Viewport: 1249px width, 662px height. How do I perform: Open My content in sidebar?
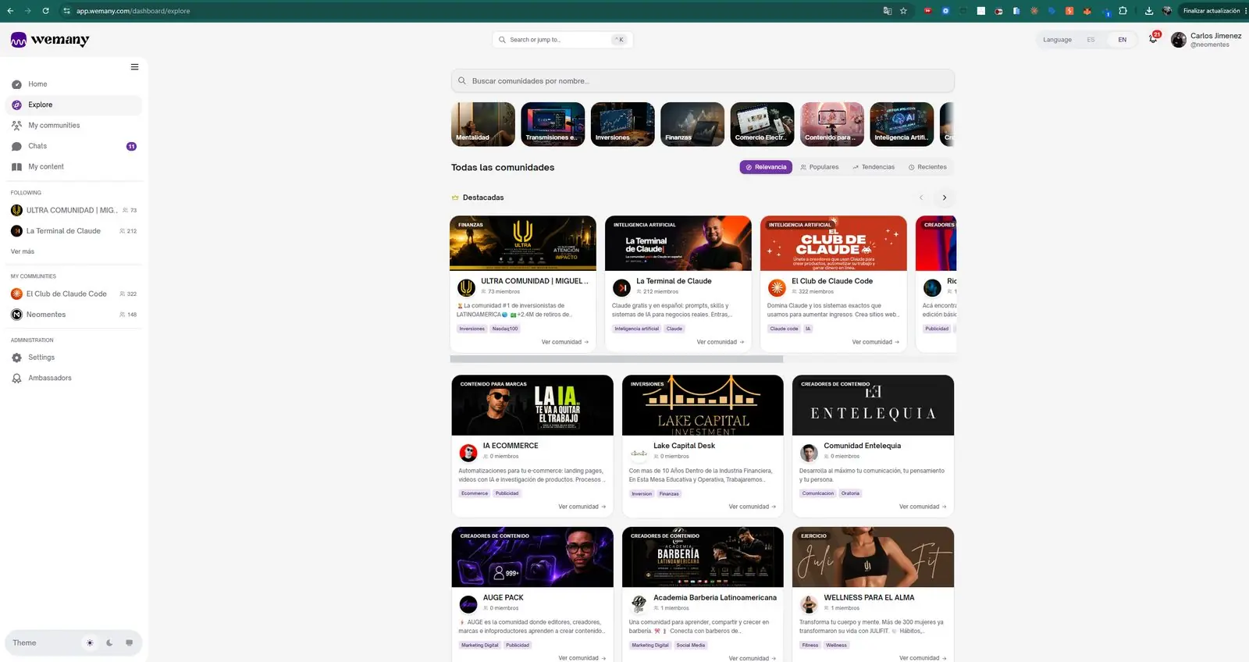click(73, 167)
